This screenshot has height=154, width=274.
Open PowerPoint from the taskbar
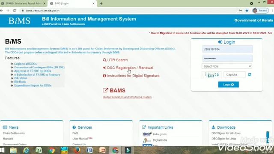[102, 150]
